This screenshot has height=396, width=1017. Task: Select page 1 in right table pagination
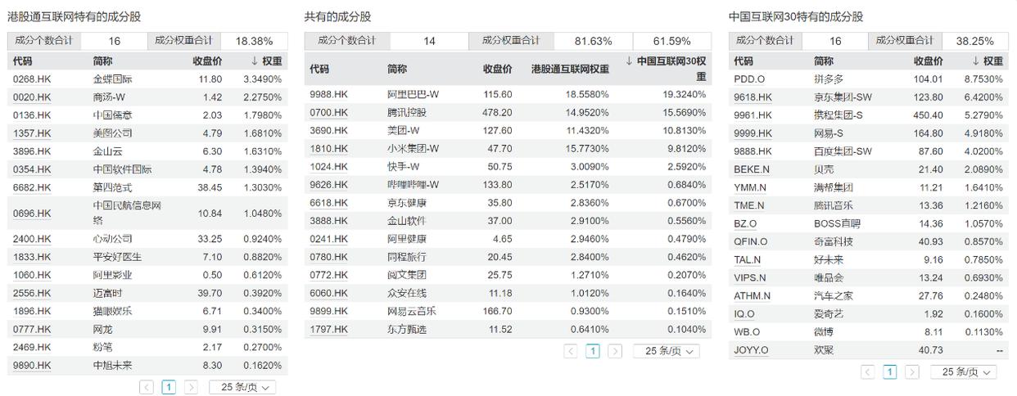point(890,371)
